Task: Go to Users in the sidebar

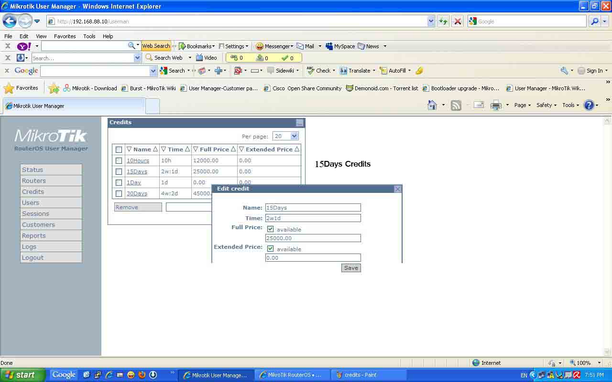Action: pyautogui.click(x=51, y=202)
